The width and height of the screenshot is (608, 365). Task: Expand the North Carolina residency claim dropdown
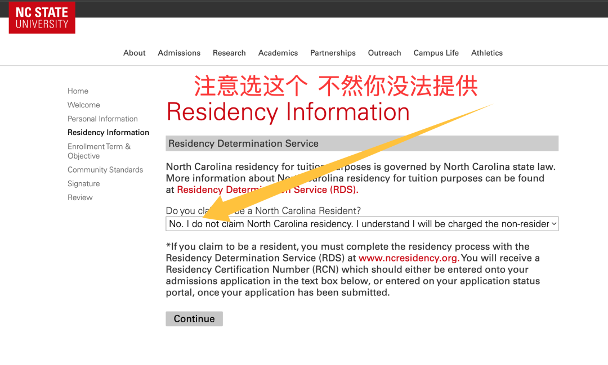[362, 224]
